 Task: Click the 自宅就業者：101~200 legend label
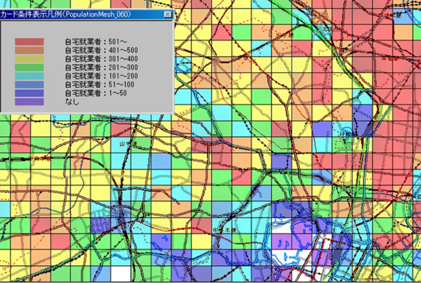(x=101, y=76)
